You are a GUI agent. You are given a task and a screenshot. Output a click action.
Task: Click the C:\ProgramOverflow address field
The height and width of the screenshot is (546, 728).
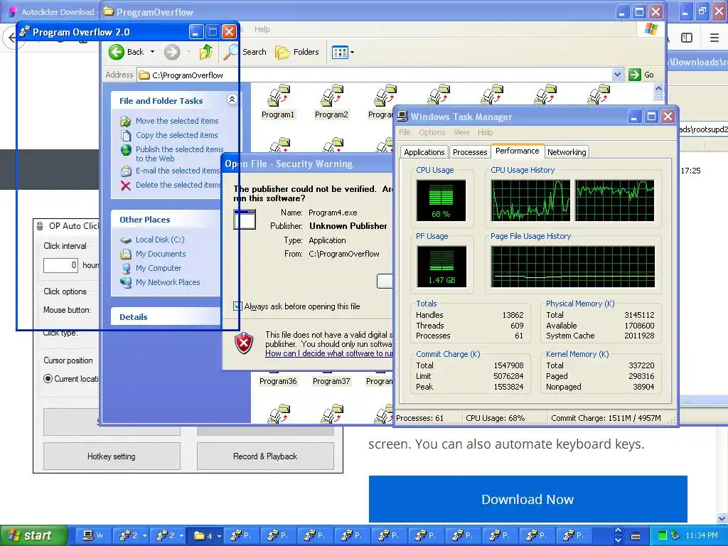(x=375, y=75)
